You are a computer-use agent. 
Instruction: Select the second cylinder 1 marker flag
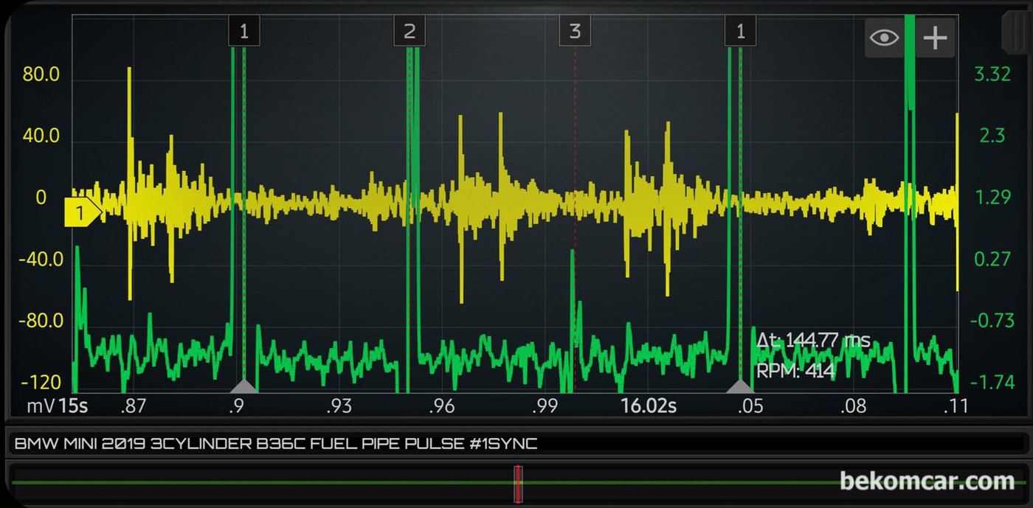(x=740, y=31)
